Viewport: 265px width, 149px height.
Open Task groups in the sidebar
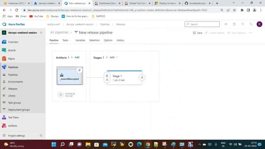click(x=14, y=103)
